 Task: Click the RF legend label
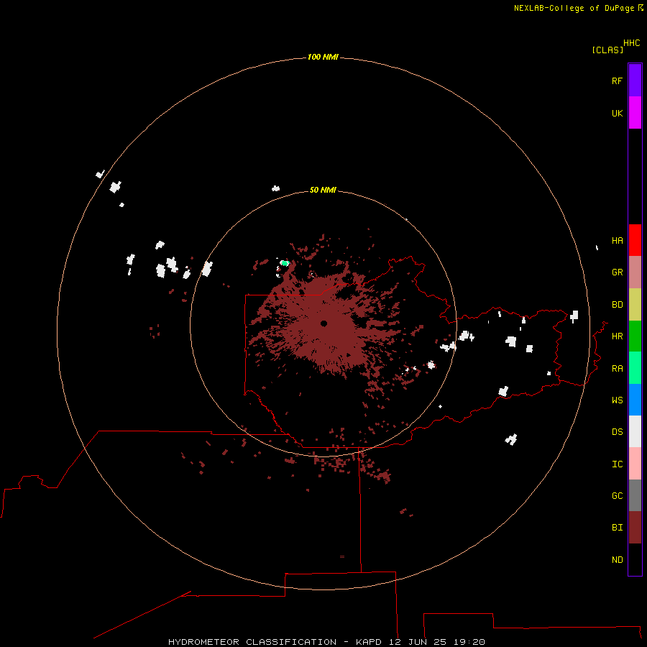[x=617, y=81]
